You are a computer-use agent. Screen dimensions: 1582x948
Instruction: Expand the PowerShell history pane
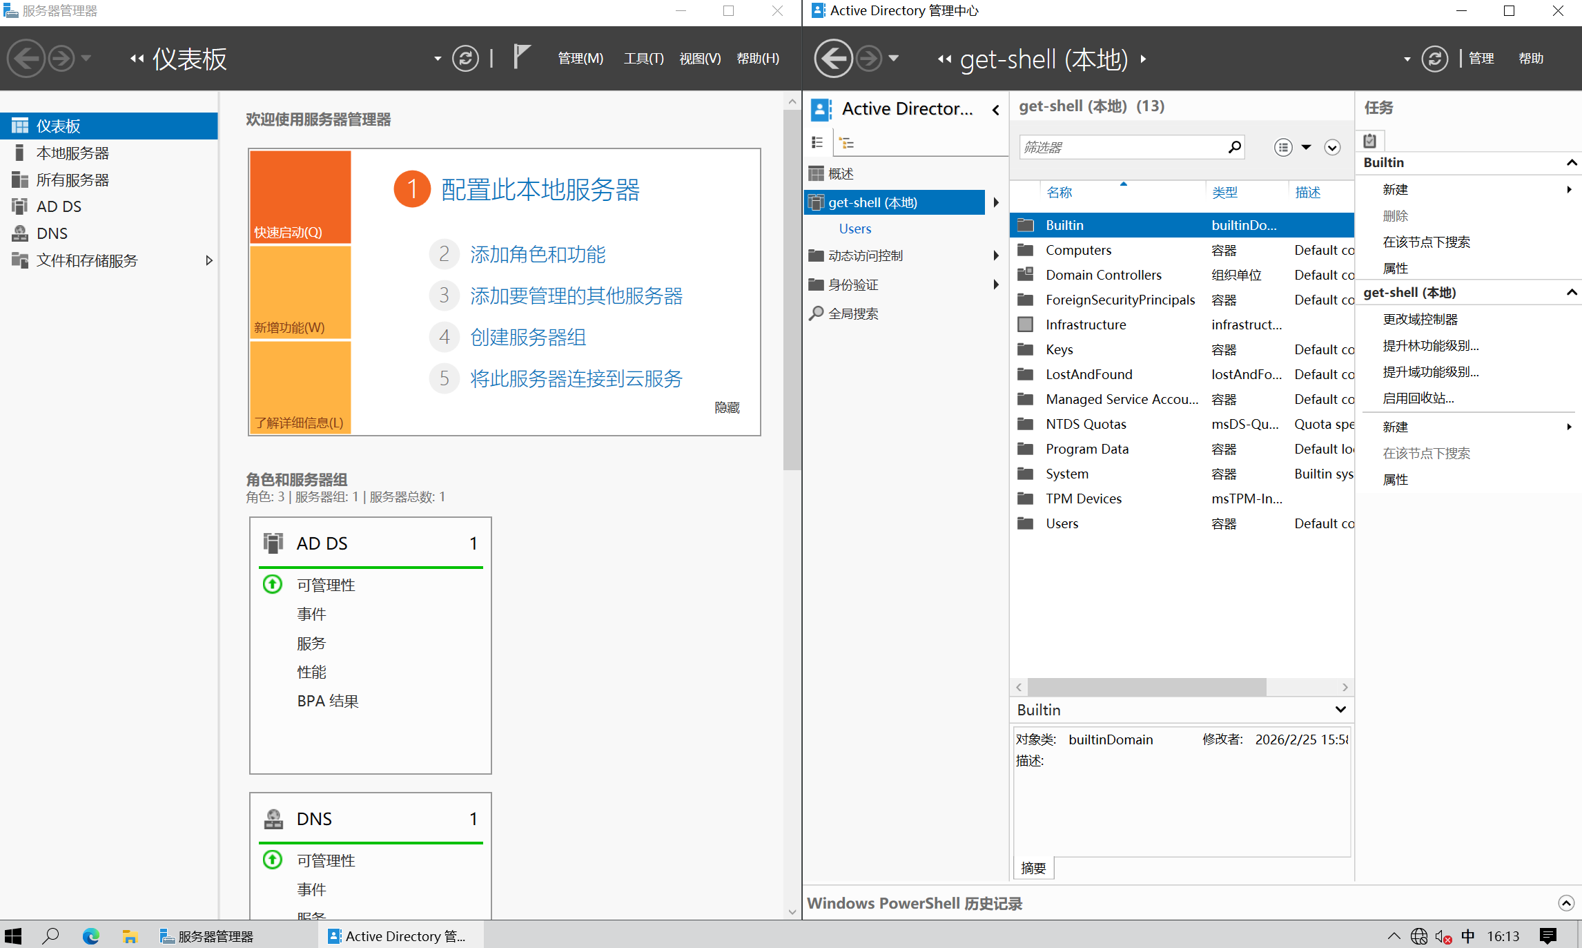click(x=1565, y=903)
